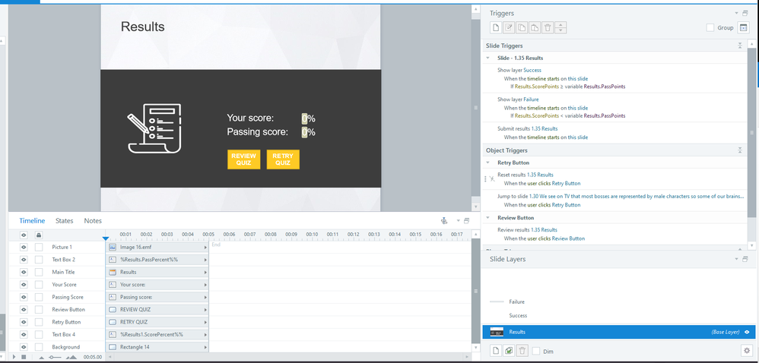759x363 pixels.
Task: Click the timeline zoom in large mountain icon
Action: tap(71, 357)
